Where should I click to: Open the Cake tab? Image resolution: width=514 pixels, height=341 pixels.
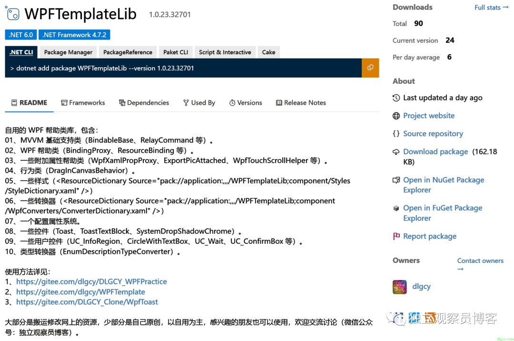pyautogui.click(x=268, y=52)
